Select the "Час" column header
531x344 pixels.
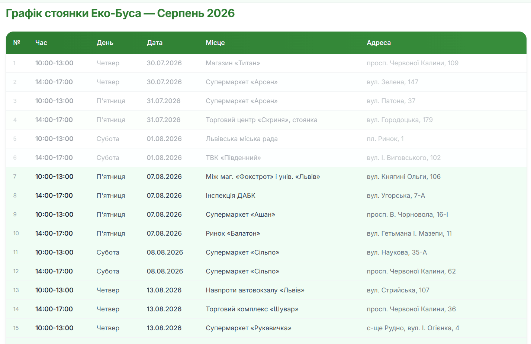click(41, 43)
